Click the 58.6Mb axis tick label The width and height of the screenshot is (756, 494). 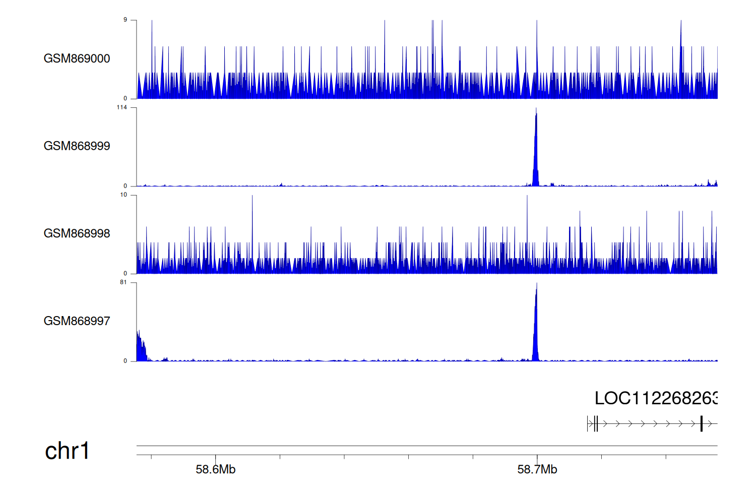click(215, 470)
